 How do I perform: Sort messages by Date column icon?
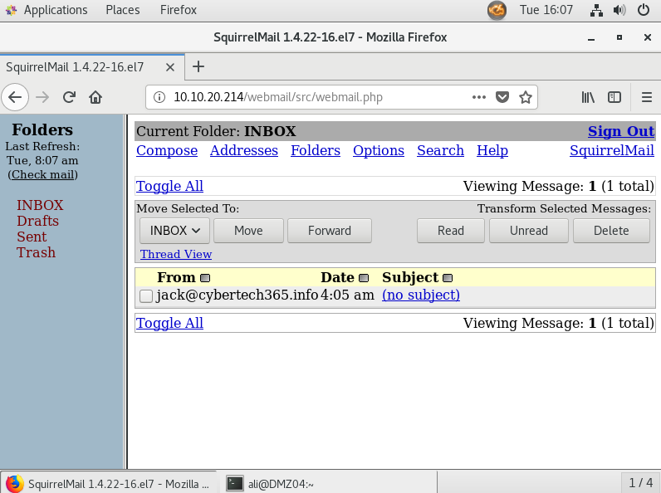pos(364,278)
